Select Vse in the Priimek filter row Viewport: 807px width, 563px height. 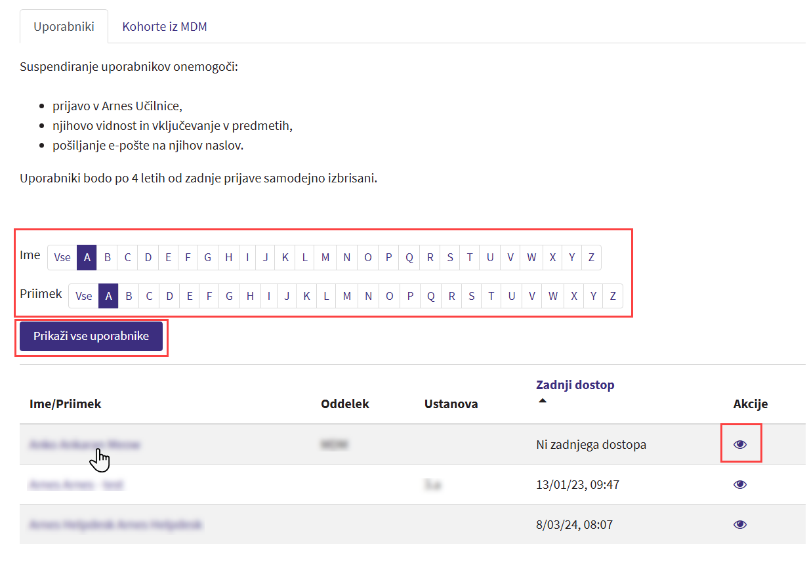(x=84, y=296)
